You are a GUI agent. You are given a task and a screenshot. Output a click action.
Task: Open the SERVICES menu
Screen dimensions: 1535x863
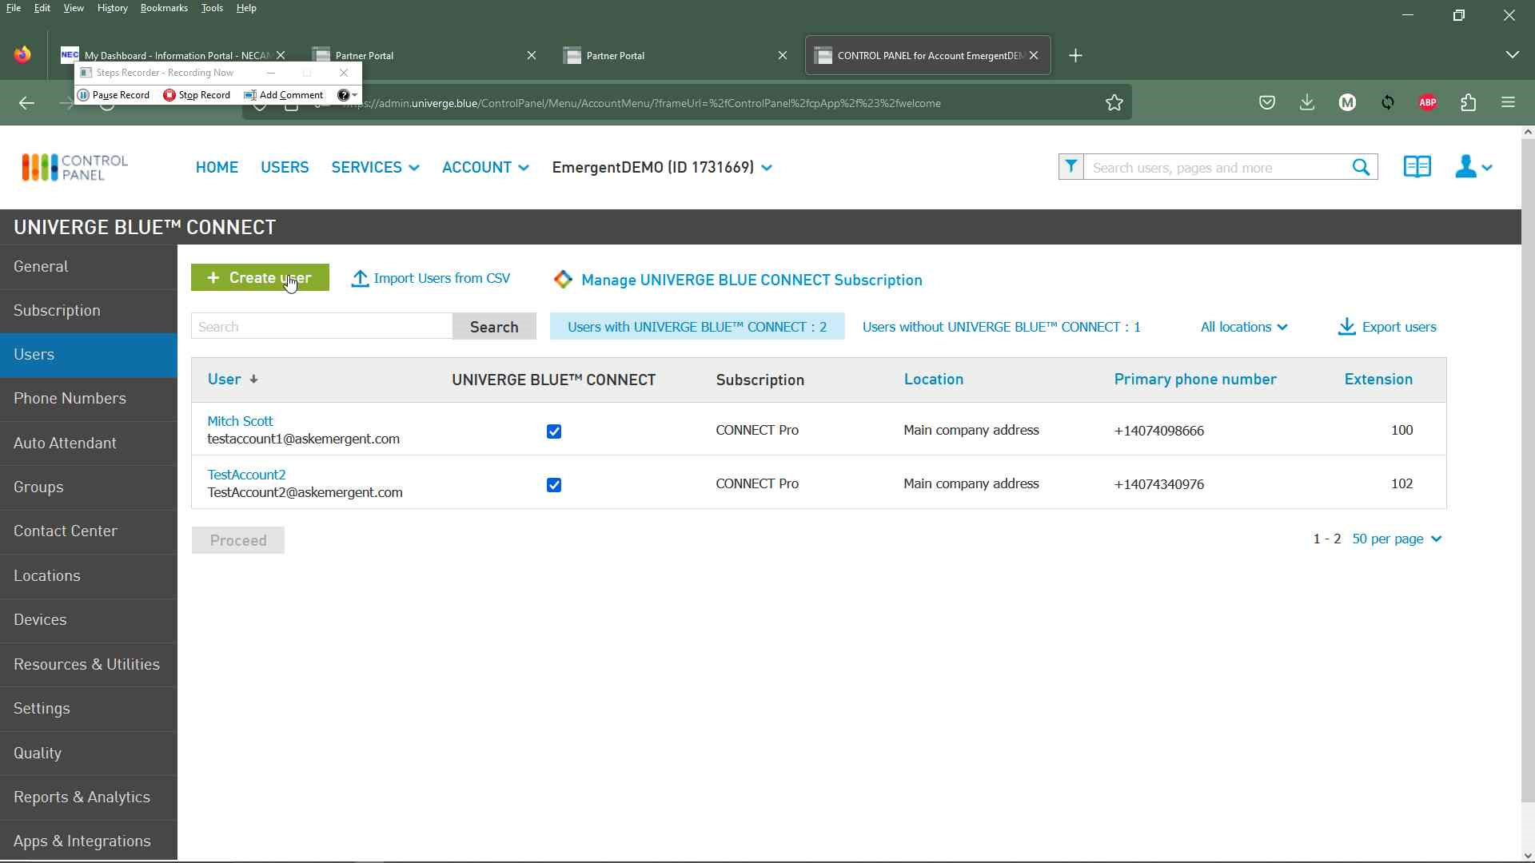tap(374, 166)
